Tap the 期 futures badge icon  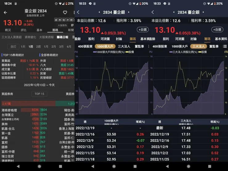71,20
